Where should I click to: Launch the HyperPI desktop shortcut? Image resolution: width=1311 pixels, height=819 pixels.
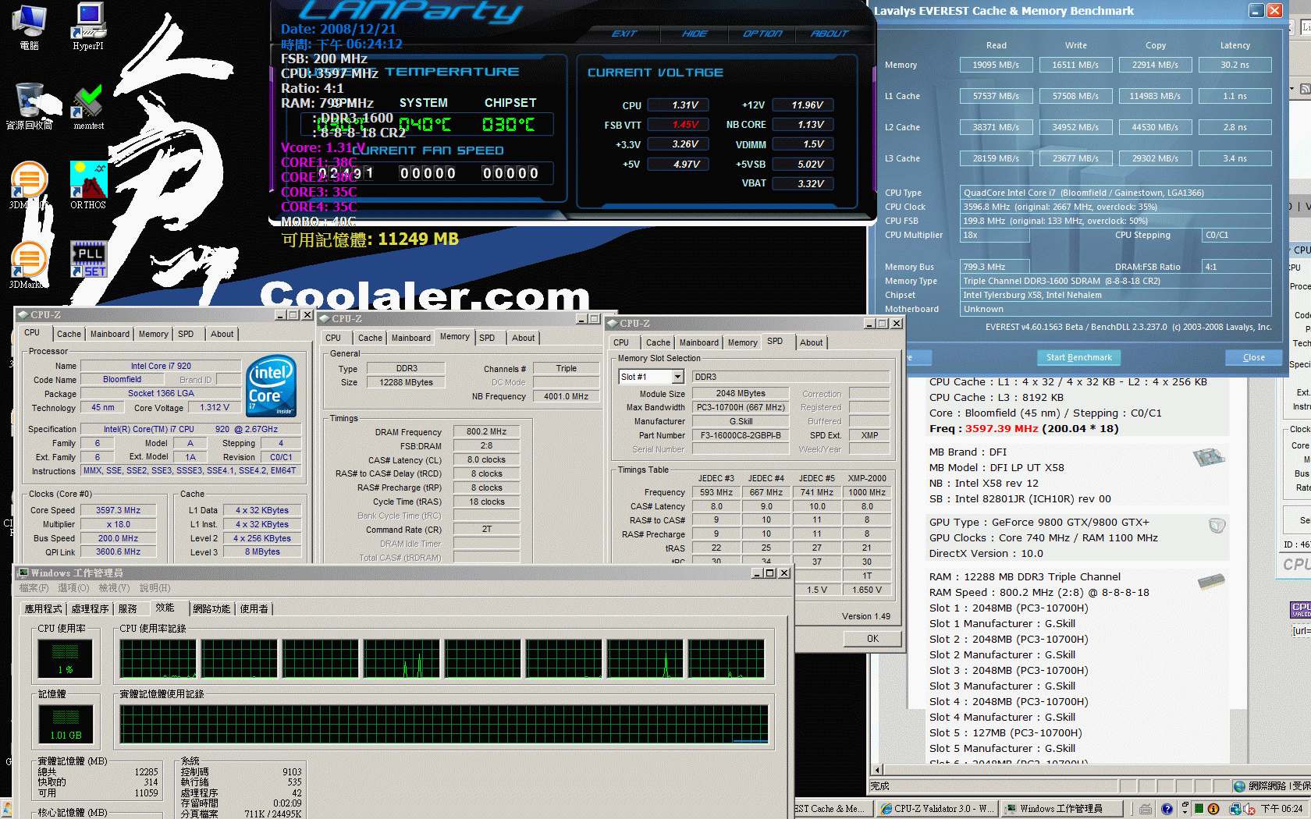88,27
